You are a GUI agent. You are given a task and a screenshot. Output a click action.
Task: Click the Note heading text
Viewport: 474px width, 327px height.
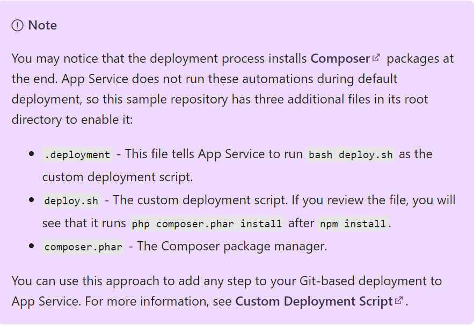click(42, 25)
